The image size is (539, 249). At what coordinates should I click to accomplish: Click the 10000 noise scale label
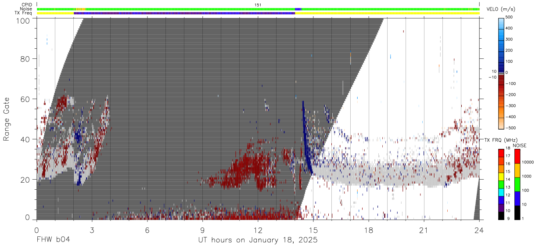pyautogui.click(x=528, y=162)
